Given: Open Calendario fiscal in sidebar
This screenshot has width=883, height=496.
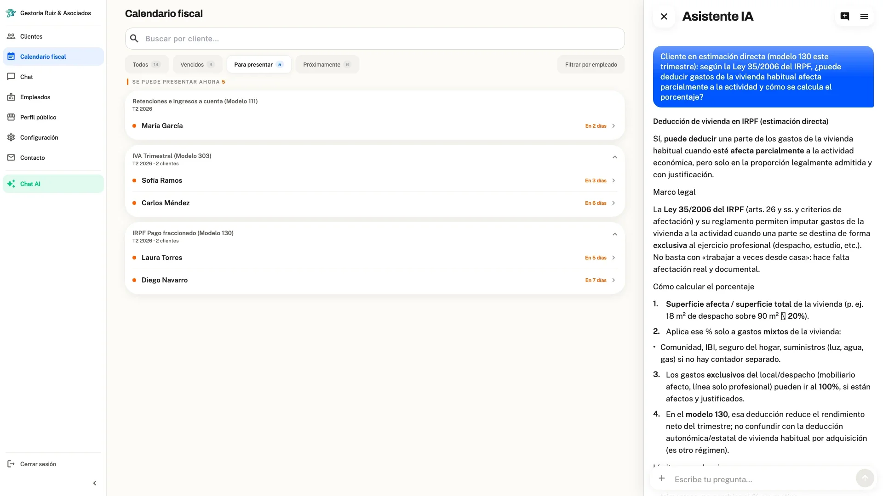Looking at the screenshot, I should 53,56.
